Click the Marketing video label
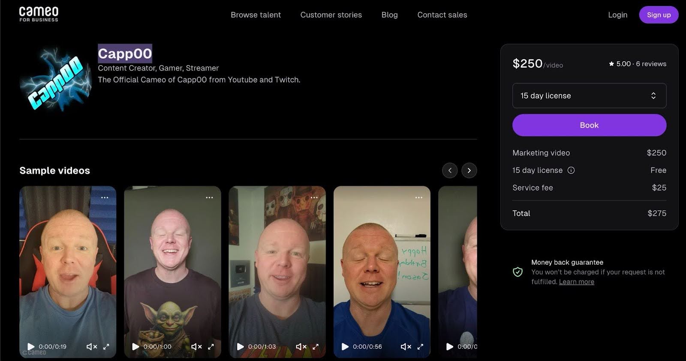The height and width of the screenshot is (361, 686). (x=541, y=153)
